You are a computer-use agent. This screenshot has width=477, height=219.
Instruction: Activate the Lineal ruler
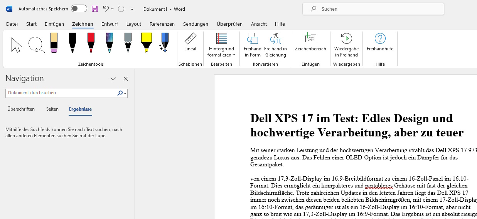point(190,42)
